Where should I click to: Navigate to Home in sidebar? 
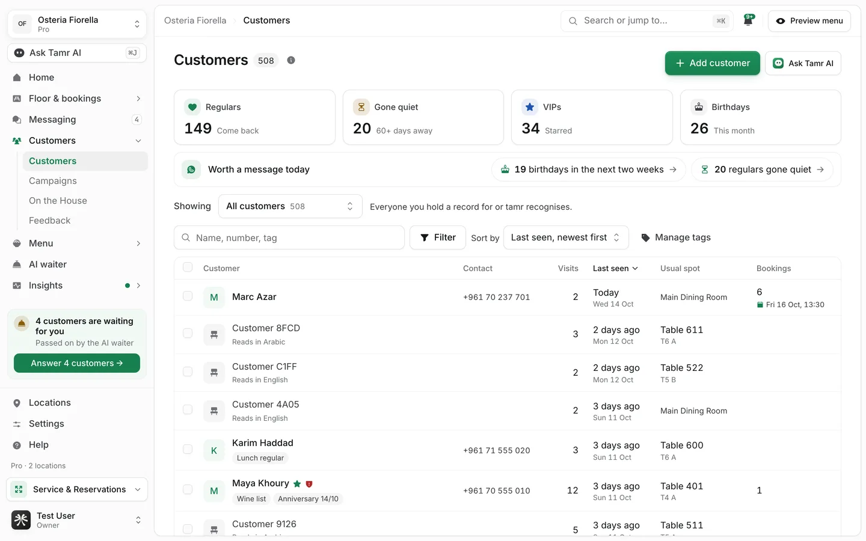pos(77,78)
